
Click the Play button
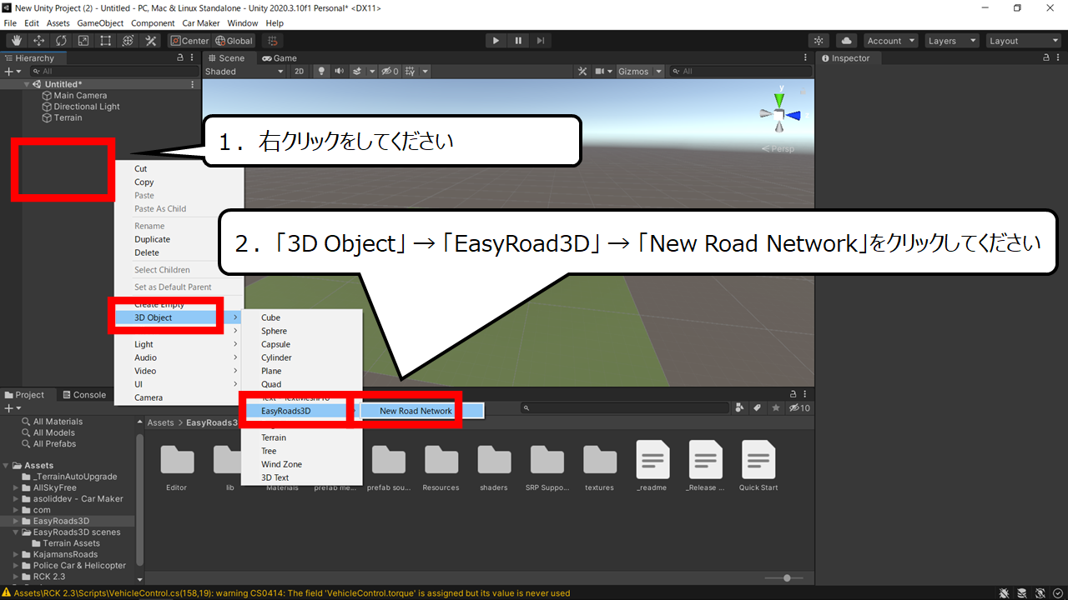click(496, 41)
